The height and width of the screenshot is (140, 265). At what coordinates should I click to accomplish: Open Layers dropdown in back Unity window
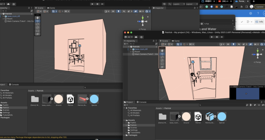coord(179,4)
